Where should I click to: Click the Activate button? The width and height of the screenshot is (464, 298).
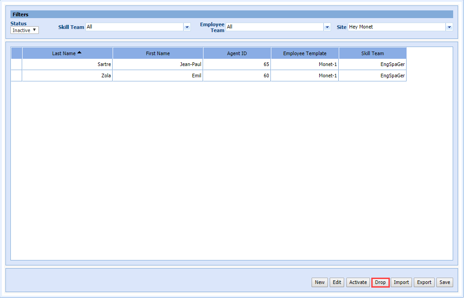point(358,282)
